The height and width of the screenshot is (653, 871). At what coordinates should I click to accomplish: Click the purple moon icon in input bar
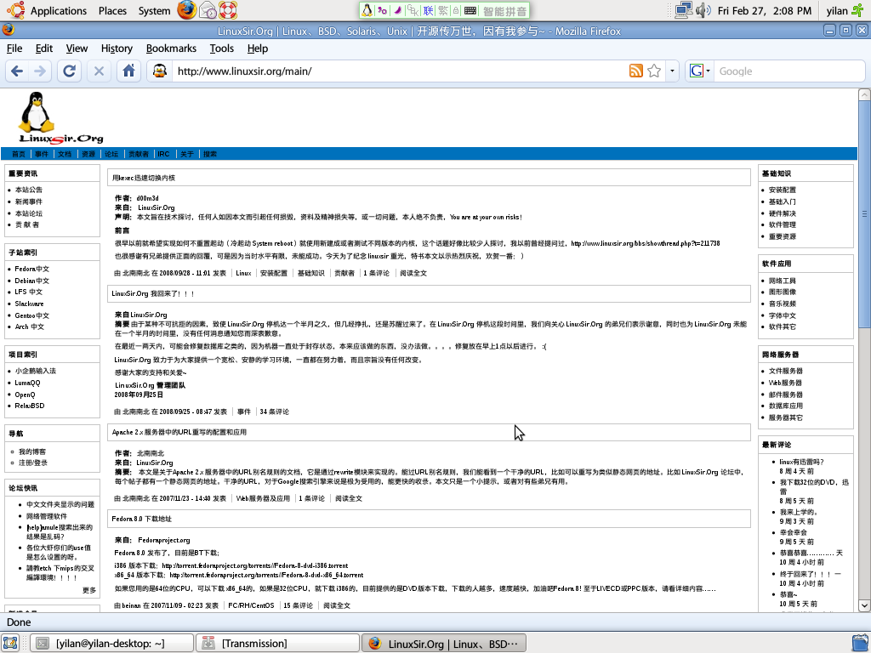point(398,10)
